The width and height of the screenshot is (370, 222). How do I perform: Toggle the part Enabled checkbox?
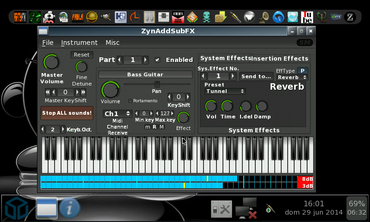click(157, 60)
